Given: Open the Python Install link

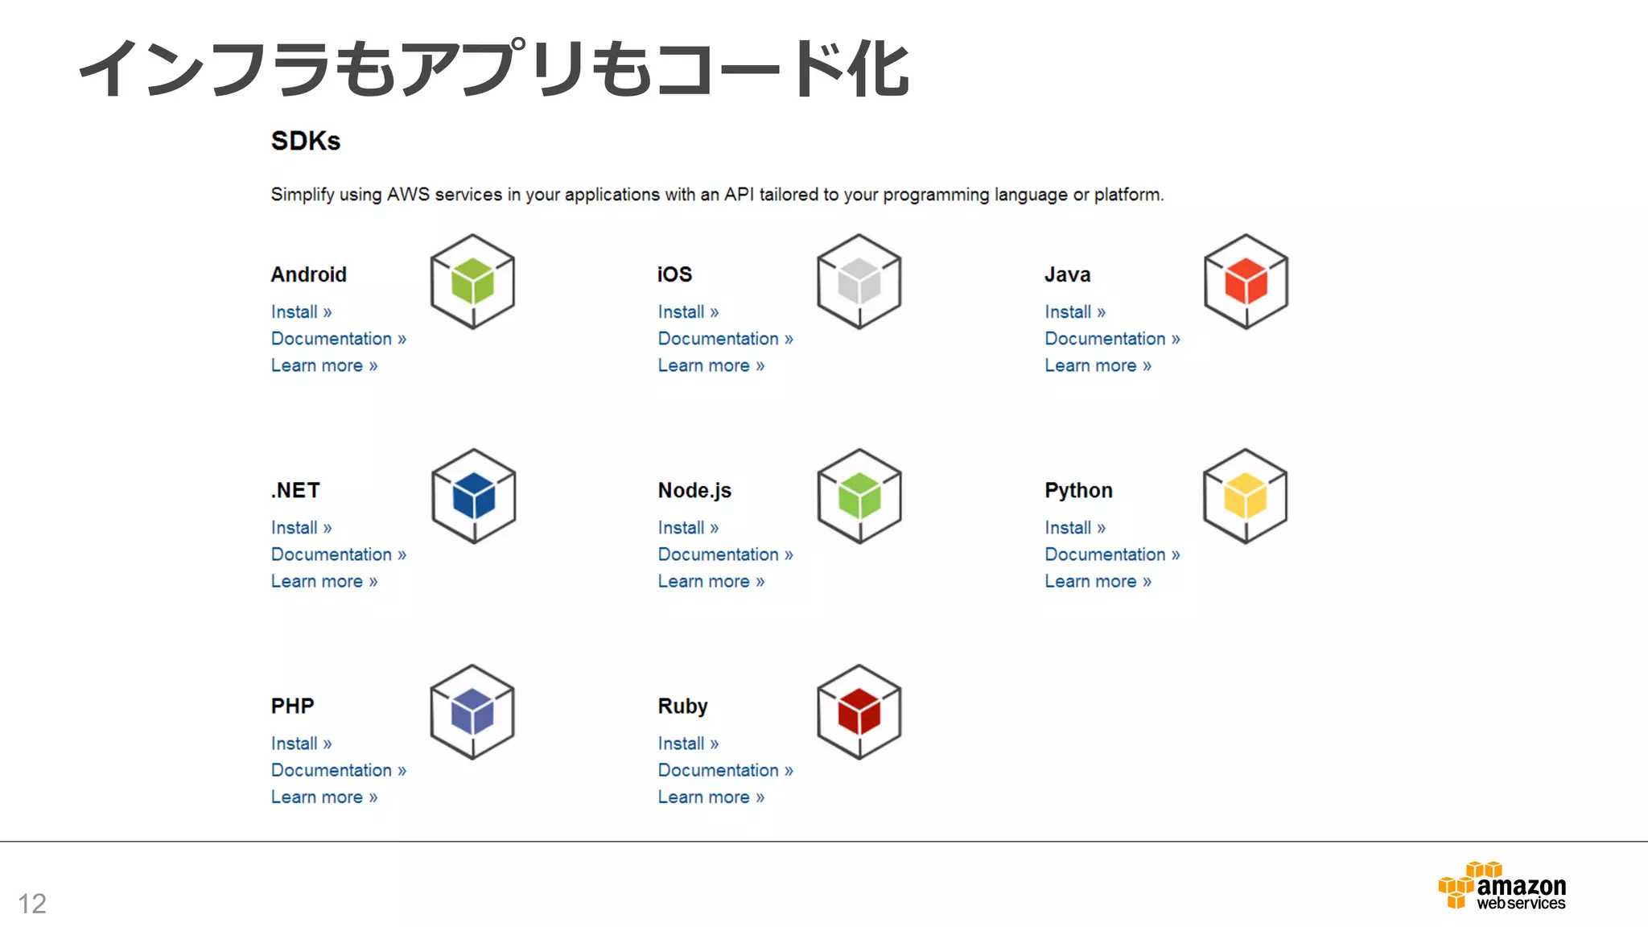Looking at the screenshot, I should click(1075, 527).
